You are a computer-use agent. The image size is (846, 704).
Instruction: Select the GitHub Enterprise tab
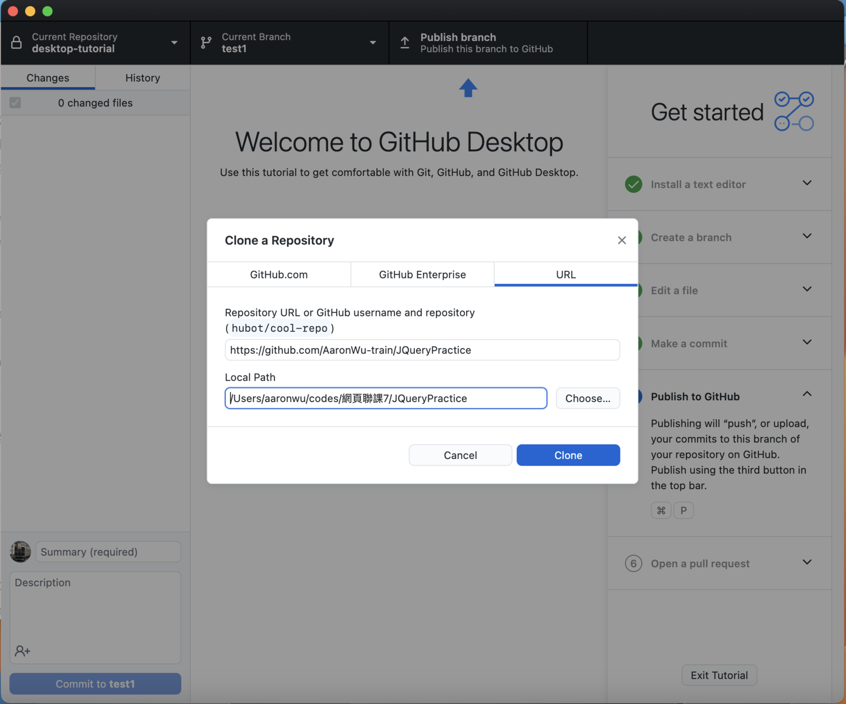pyautogui.click(x=422, y=274)
